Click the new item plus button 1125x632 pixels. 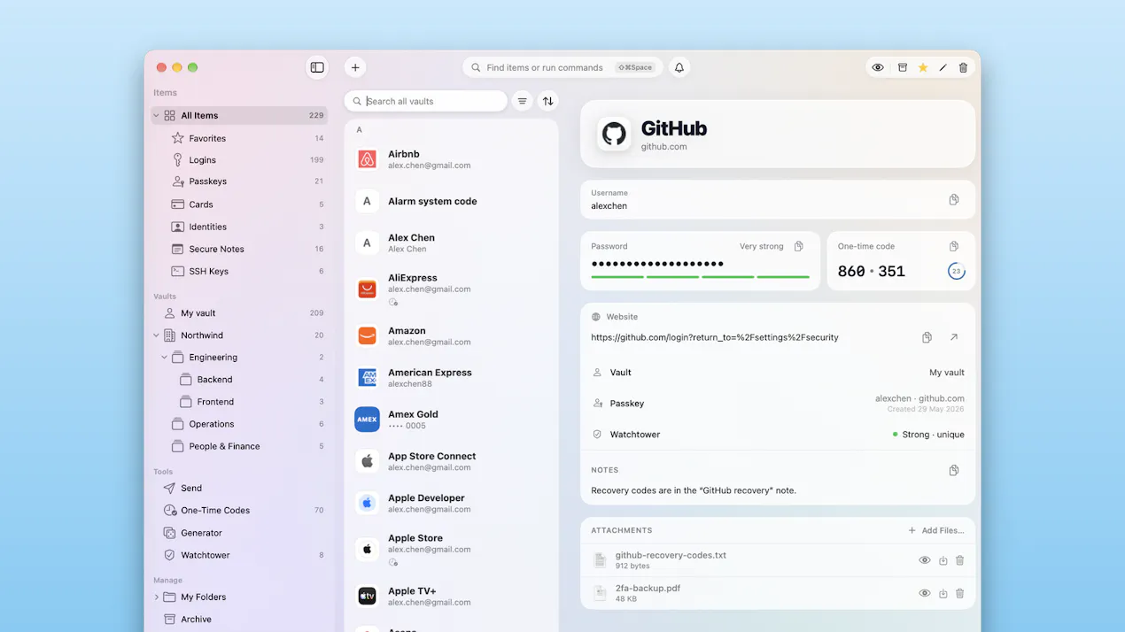tap(355, 67)
